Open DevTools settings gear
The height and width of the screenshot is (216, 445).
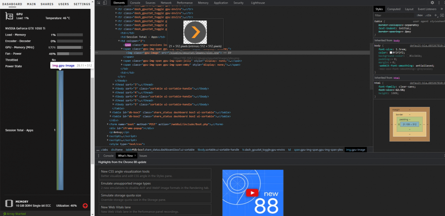point(432,3)
